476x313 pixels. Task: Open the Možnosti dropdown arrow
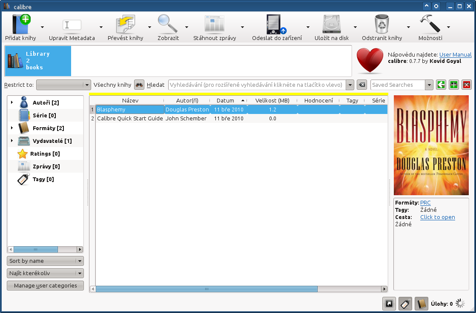(x=448, y=27)
